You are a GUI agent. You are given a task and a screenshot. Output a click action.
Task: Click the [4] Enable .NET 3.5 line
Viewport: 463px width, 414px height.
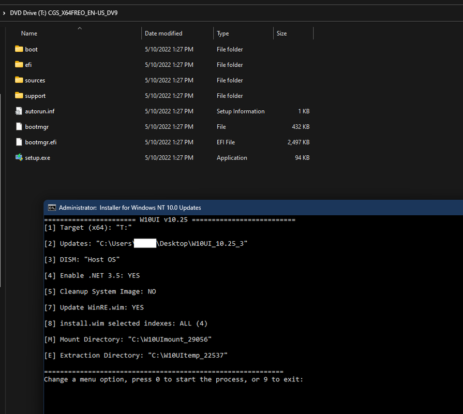pyautogui.click(x=92, y=275)
